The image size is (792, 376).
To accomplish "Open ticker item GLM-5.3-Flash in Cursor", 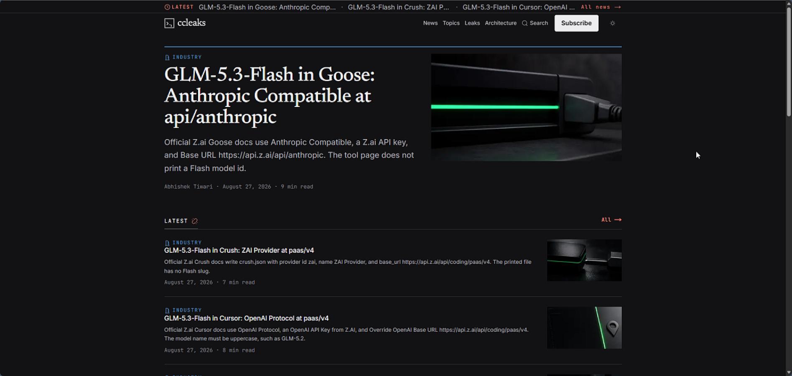I will tap(519, 7).
